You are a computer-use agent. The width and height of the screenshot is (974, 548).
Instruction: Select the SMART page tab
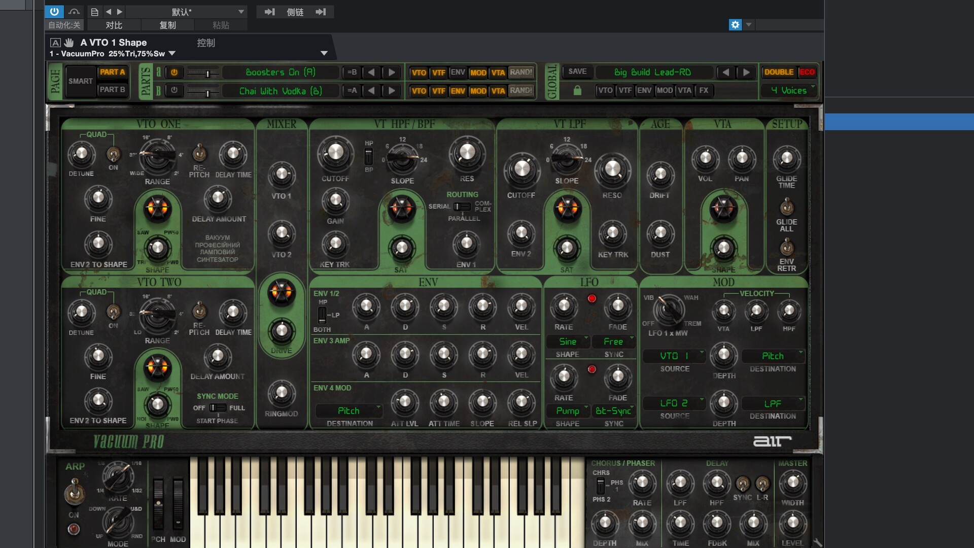click(80, 81)
